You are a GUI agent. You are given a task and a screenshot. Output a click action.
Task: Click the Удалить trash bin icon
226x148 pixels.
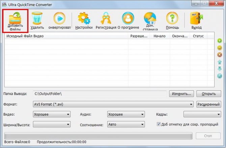37,18
